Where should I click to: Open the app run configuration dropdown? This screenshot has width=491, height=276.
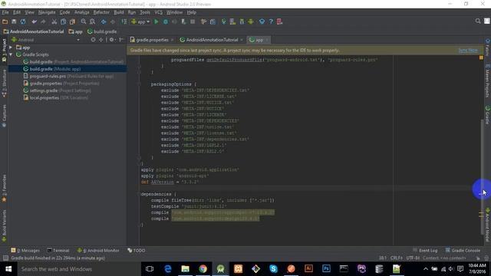click(x=141, y=21)
